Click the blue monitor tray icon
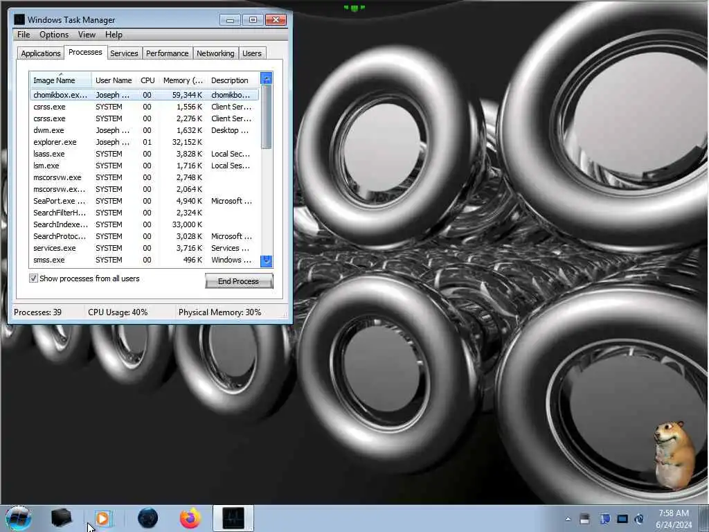Image resolution: width=709 pixels, height=532 pixels. point(622,519)
